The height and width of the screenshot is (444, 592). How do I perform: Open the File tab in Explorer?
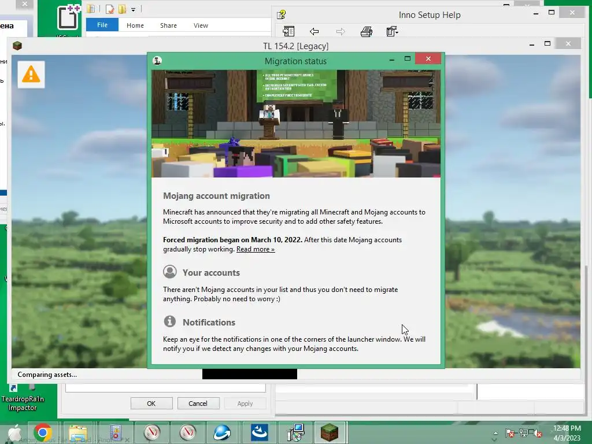pyautogui.click(x=102, y=25)
